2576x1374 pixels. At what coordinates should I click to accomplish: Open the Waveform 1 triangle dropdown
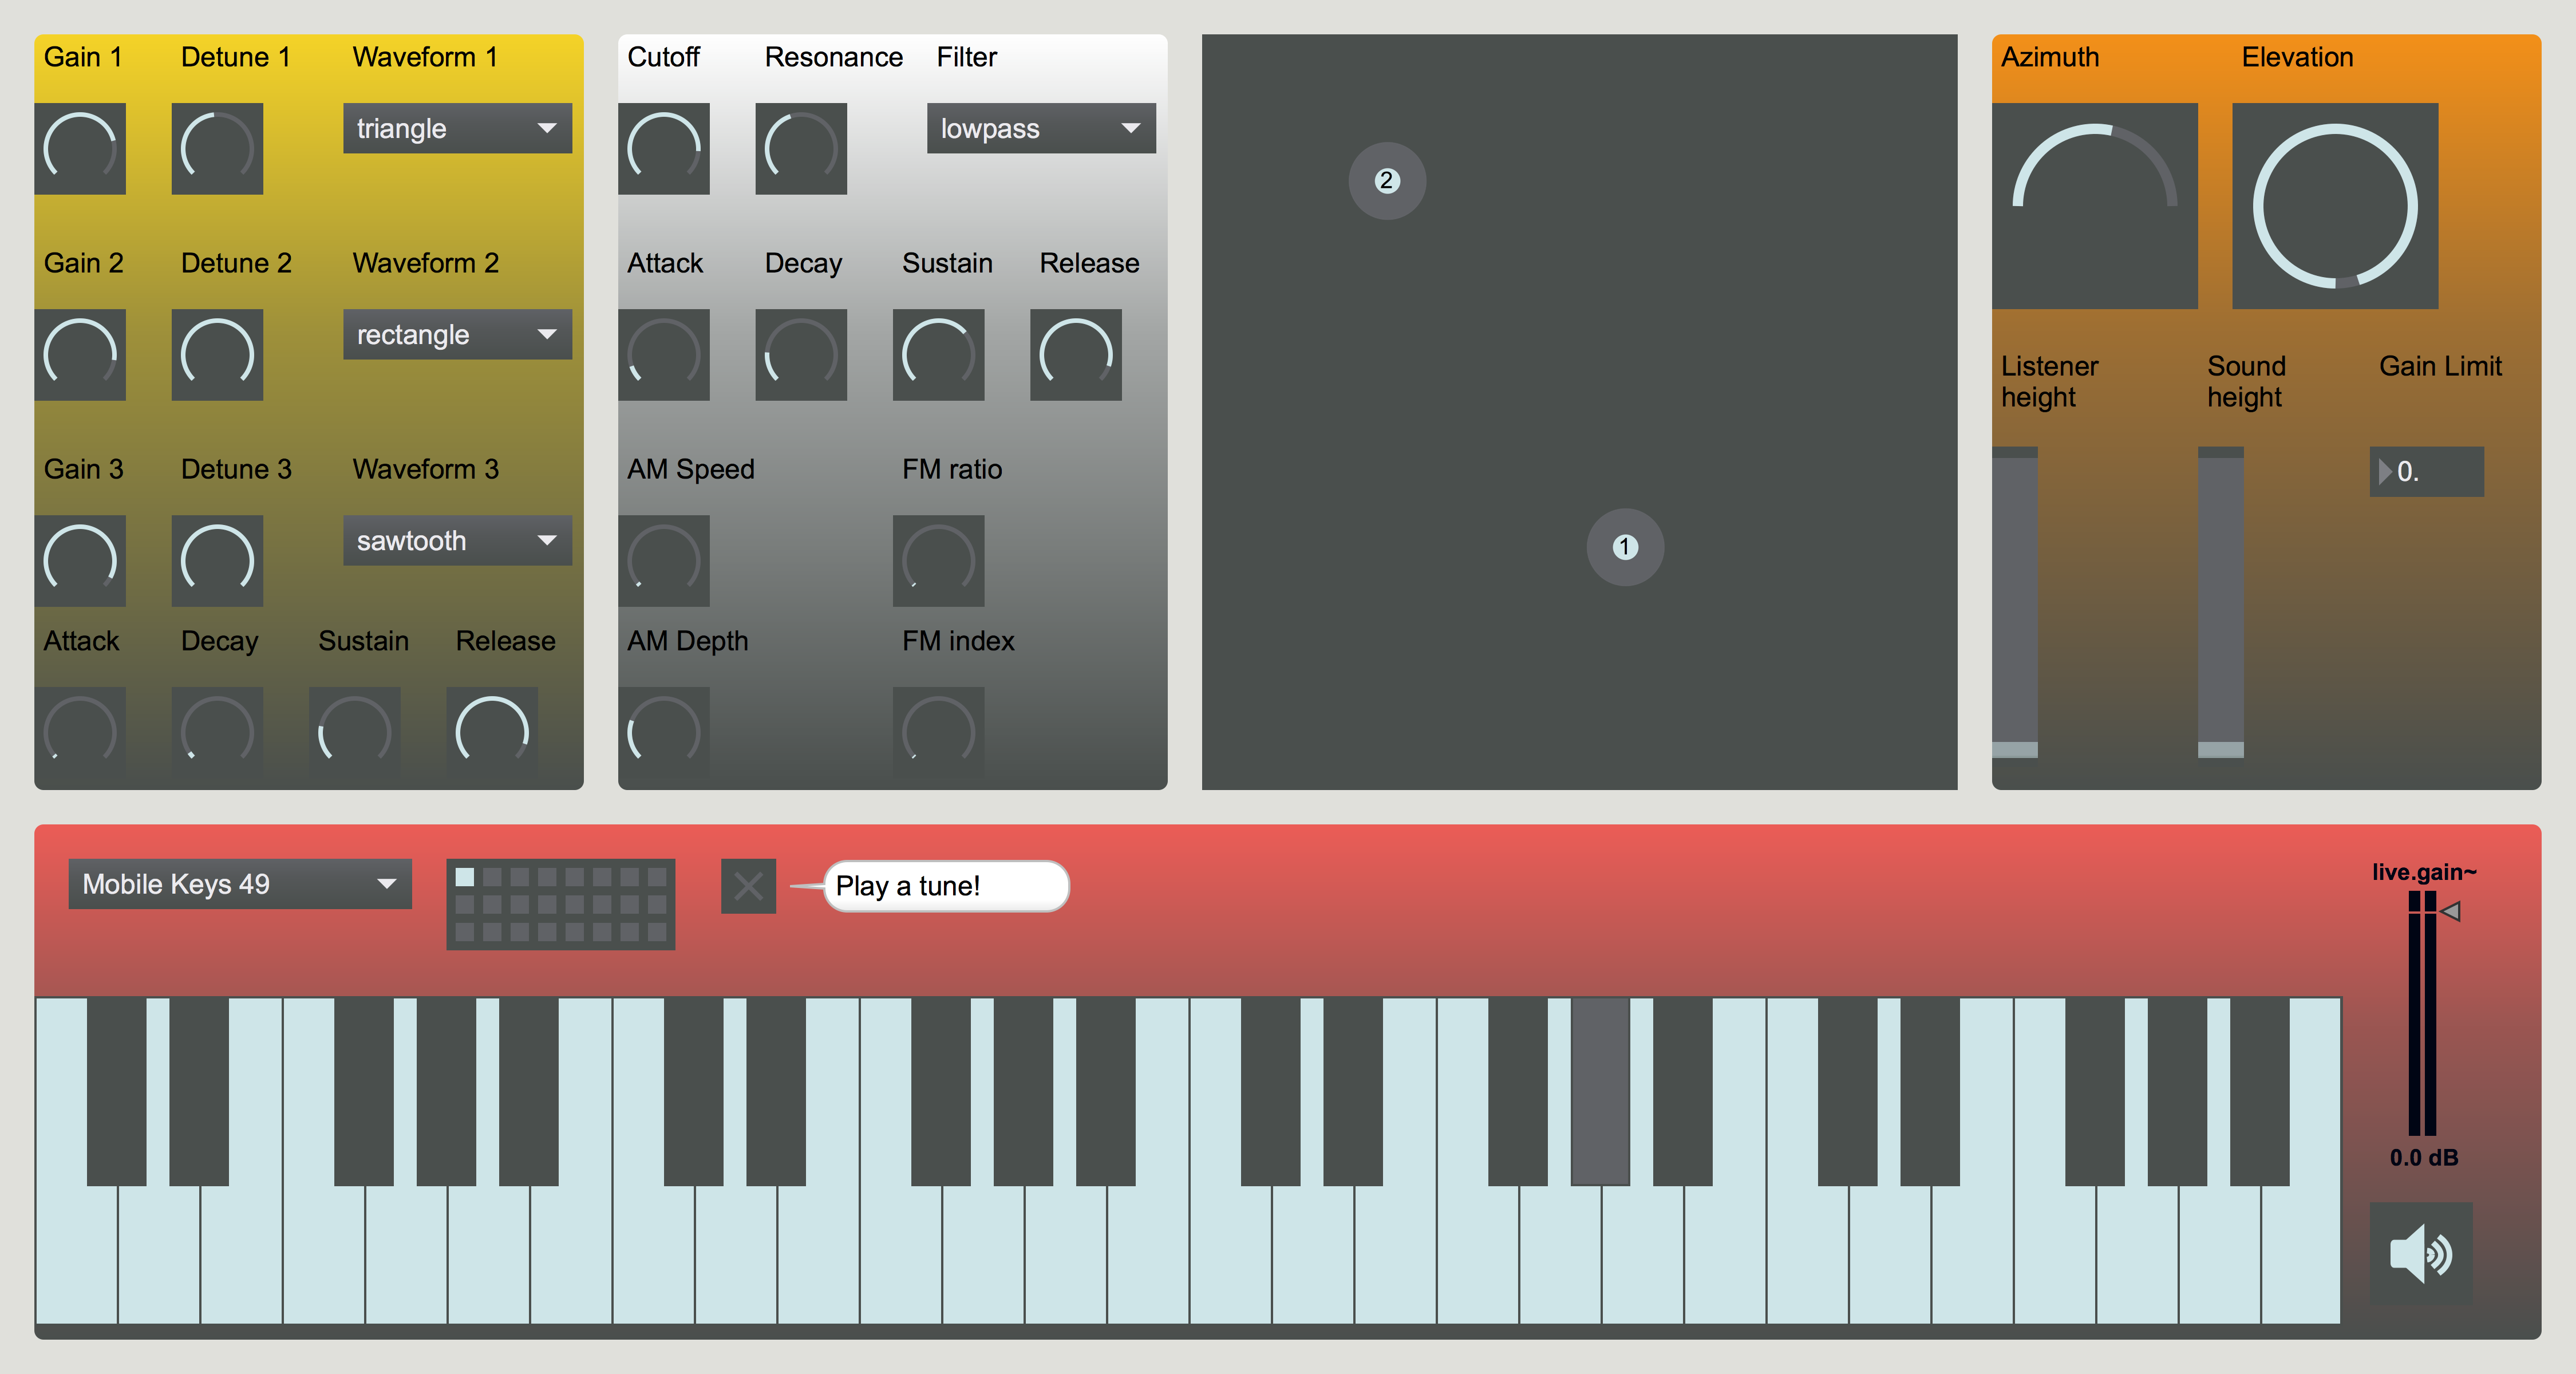(x=457, y=129)
